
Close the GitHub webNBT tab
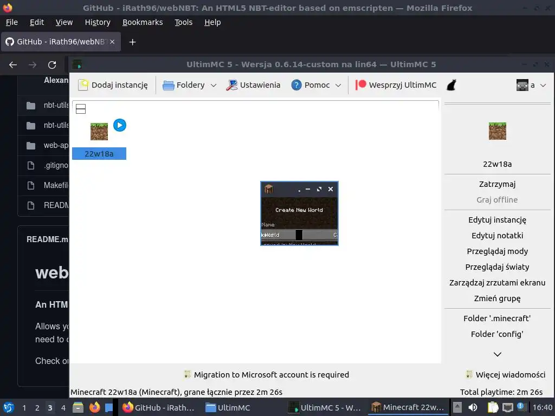pyautogui.click(x=112, y=42)
